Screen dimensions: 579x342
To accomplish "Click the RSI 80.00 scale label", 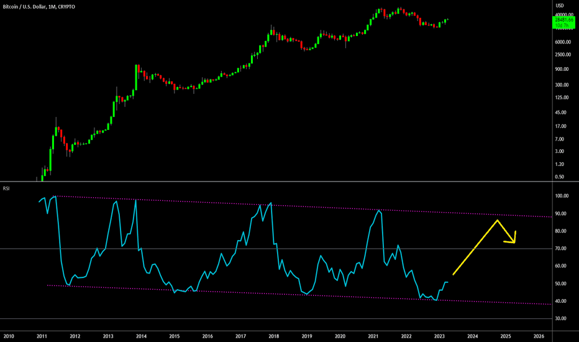I will tap(561, 231).
